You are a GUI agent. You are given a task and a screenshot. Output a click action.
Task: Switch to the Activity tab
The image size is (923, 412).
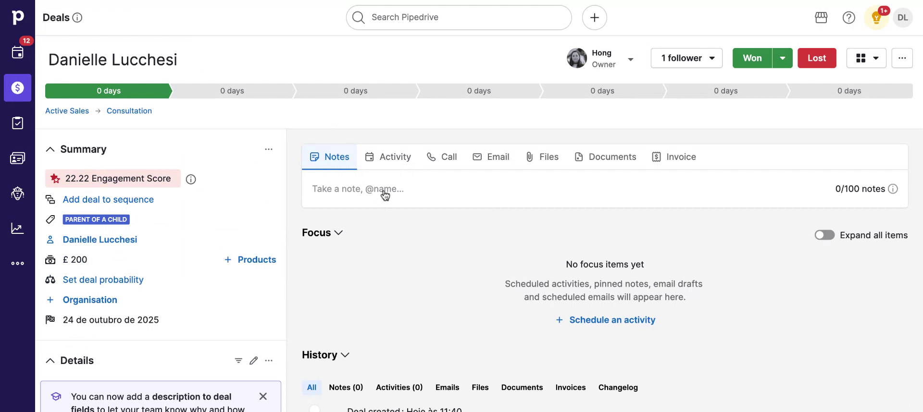click(388, 157)
